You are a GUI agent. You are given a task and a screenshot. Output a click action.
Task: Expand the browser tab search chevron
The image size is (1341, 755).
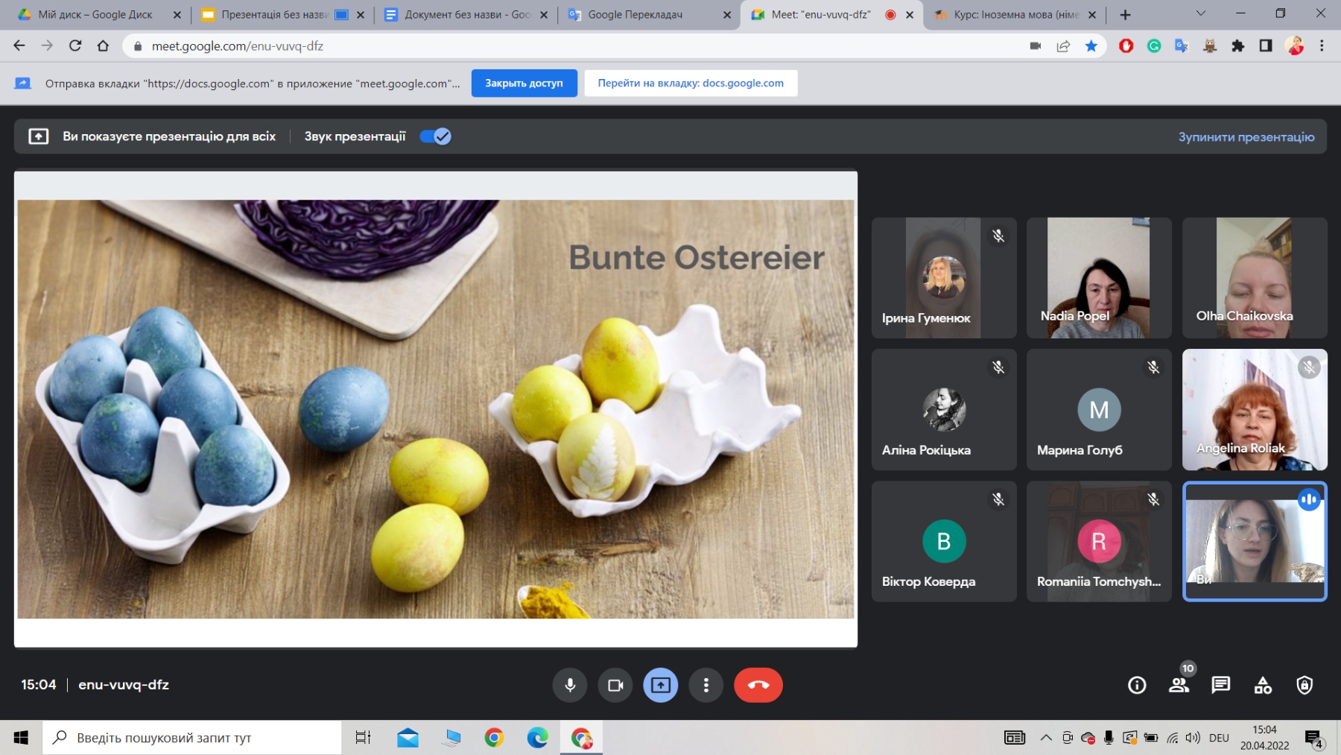click(x=1200, y=13)
